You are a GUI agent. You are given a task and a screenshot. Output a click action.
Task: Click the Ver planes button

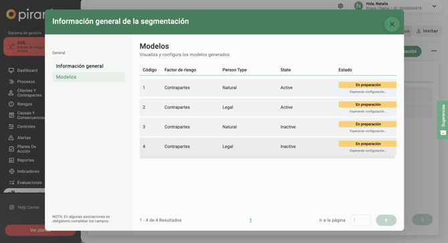[40, 230]
